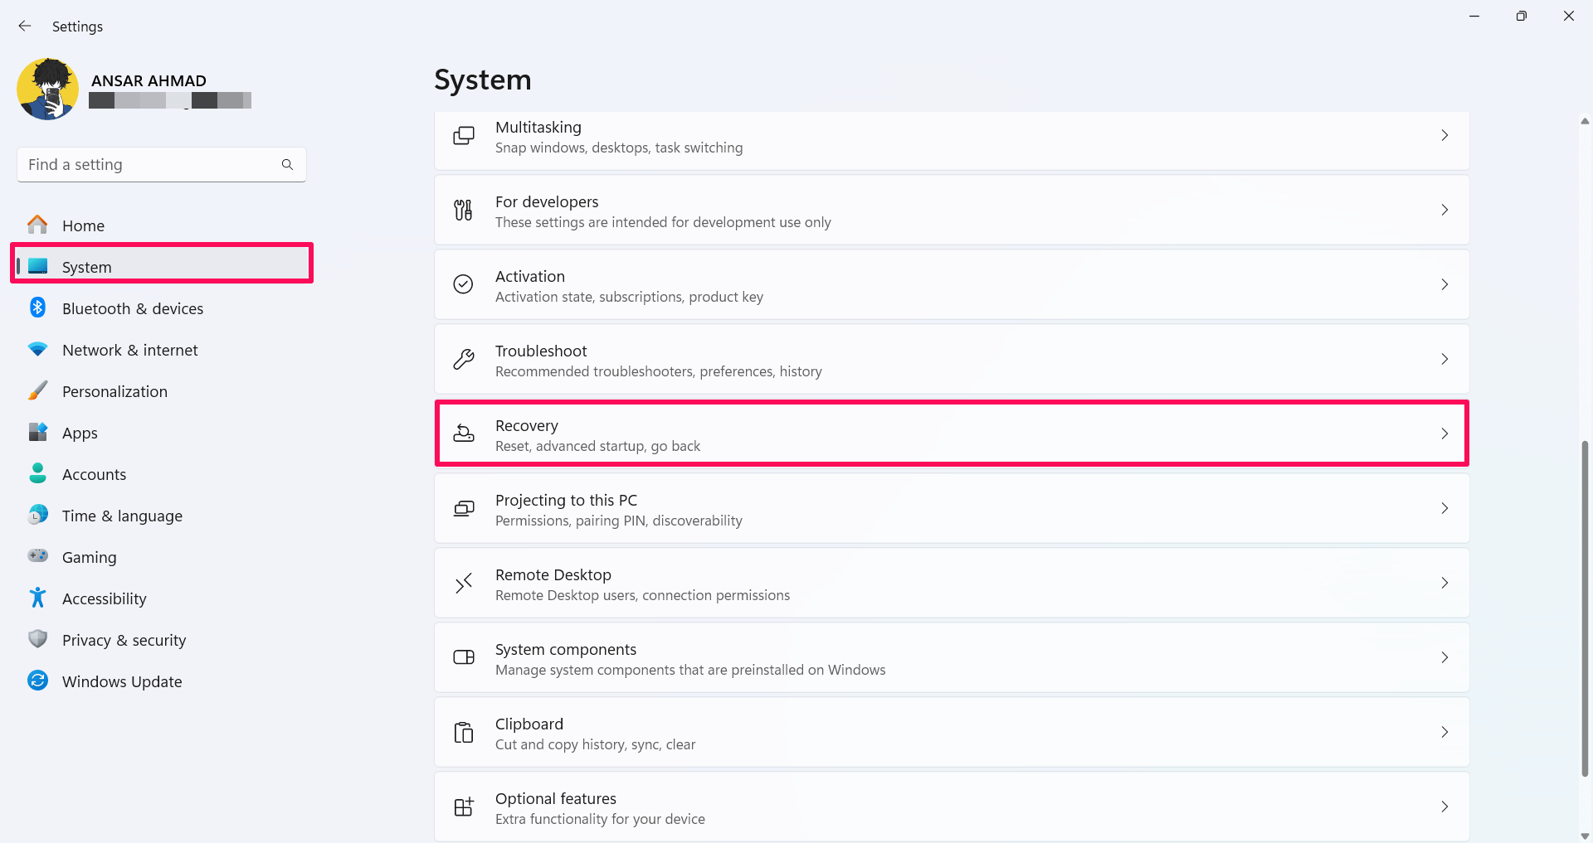Click the For developers tools icon

tap(464, 210)
